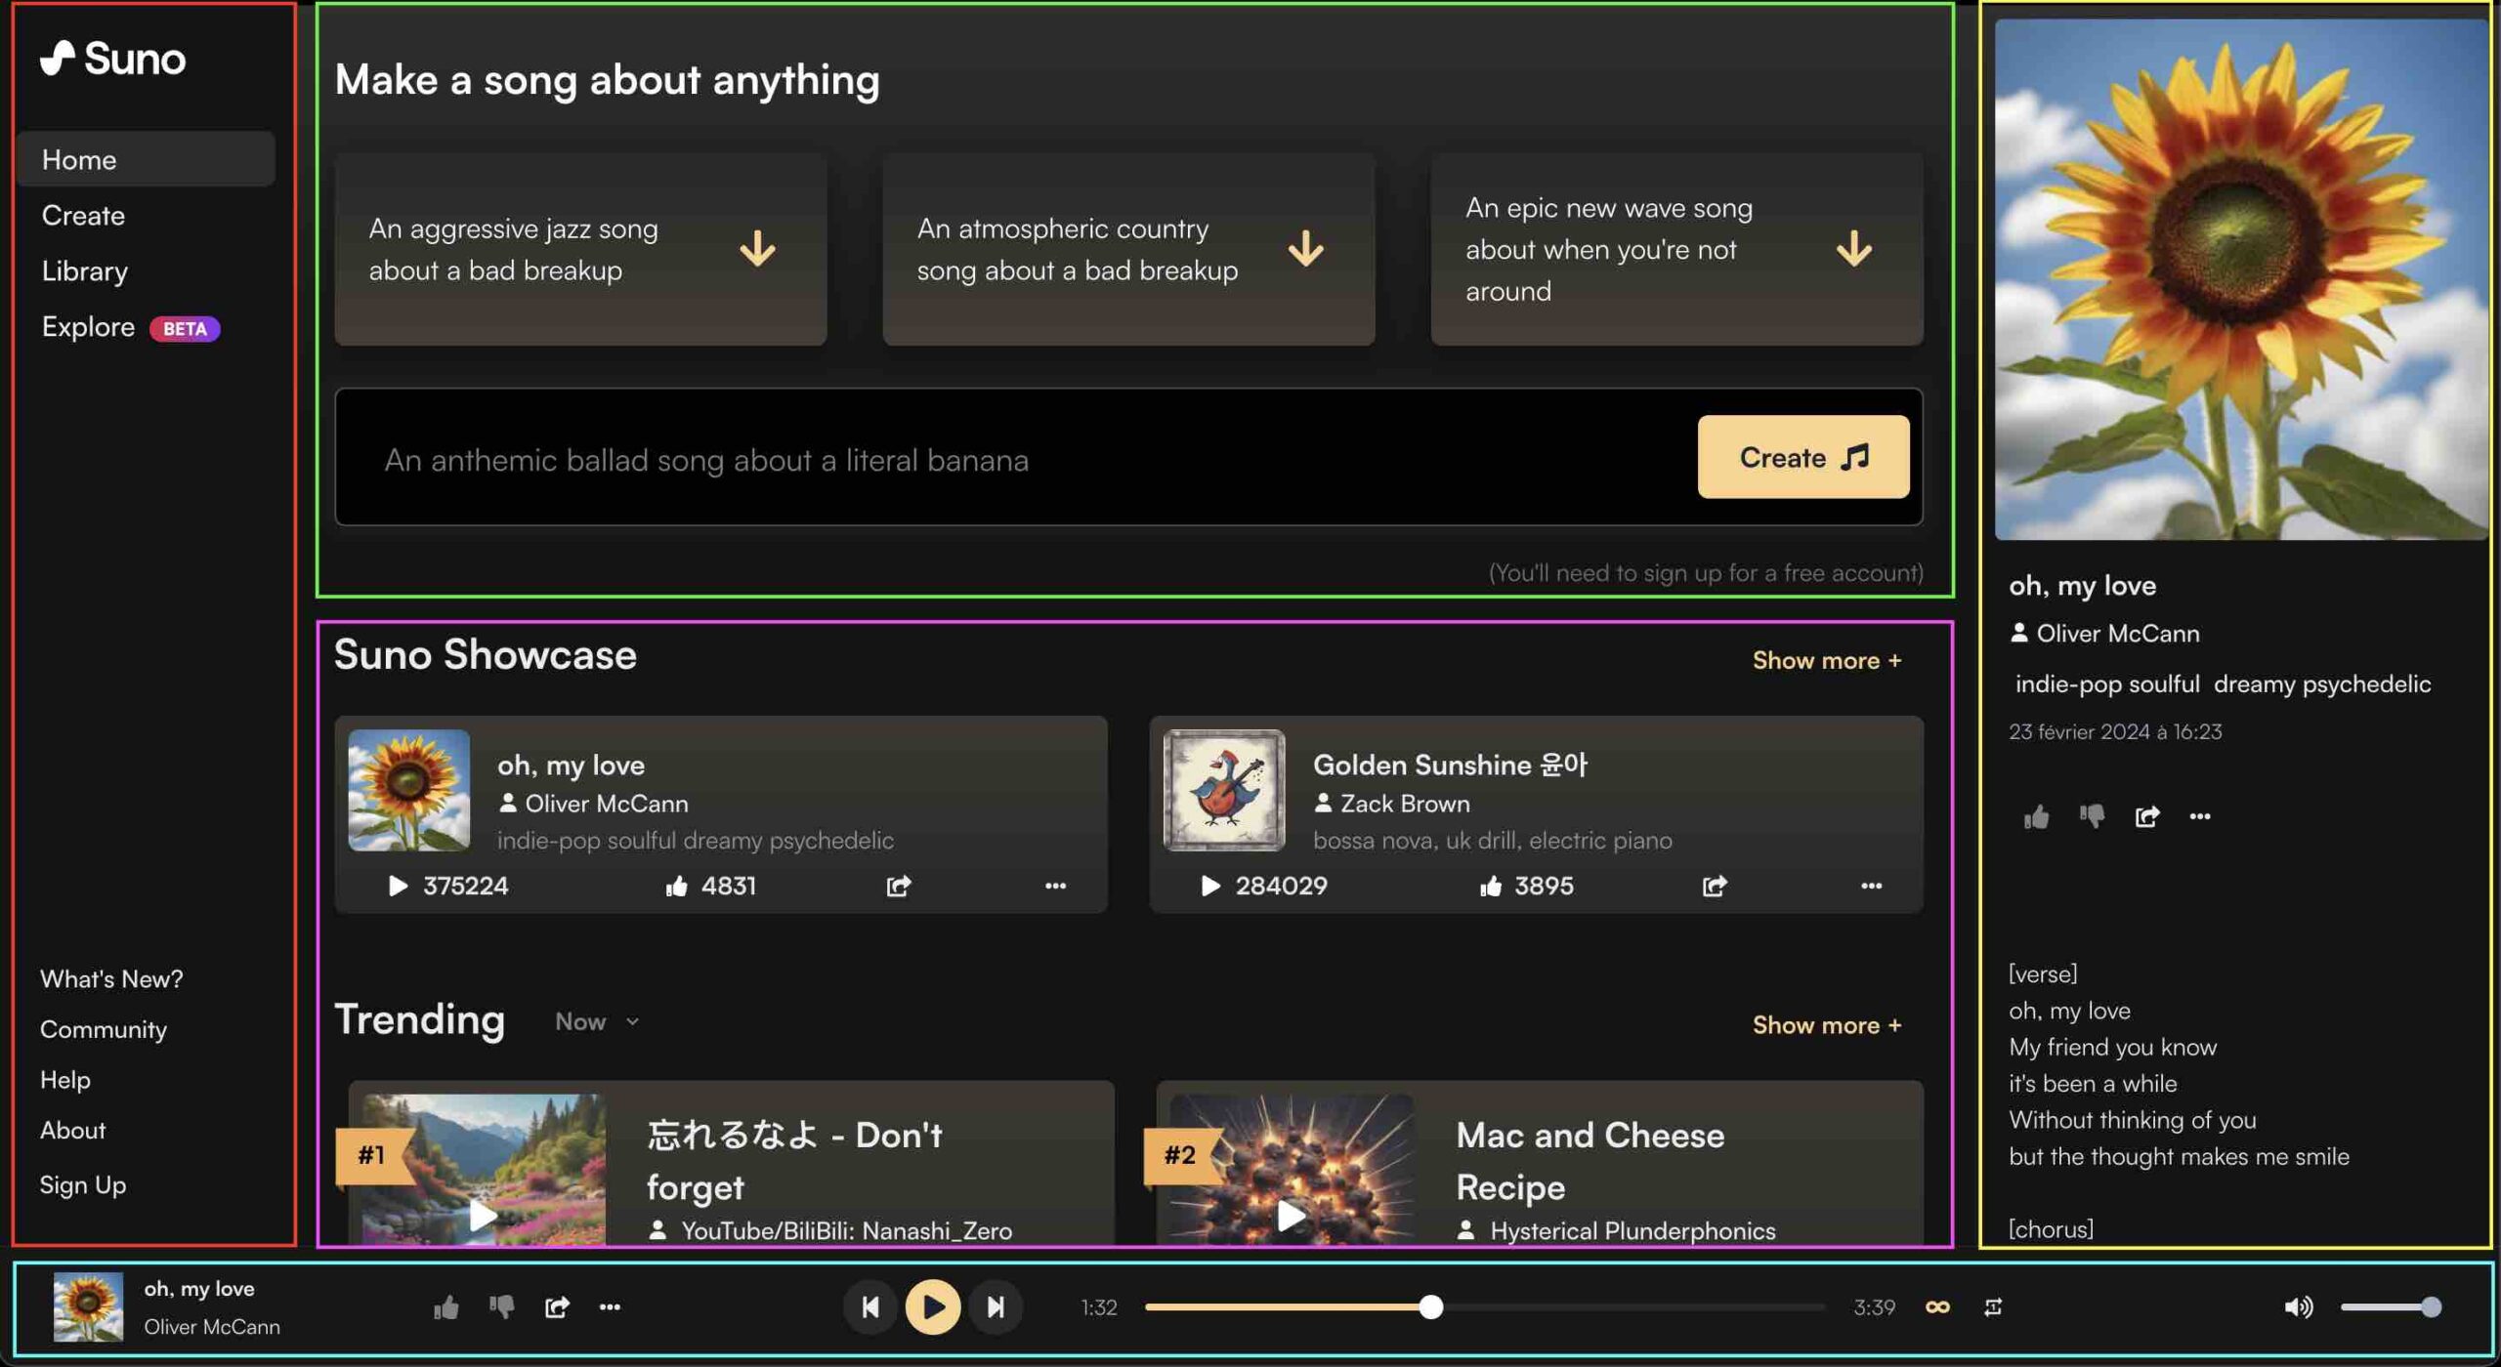Image resolution: width=2501 pixels, height=1367 pixels.
Task: Open more options in player bar
Action: (x=610, y=1306)
